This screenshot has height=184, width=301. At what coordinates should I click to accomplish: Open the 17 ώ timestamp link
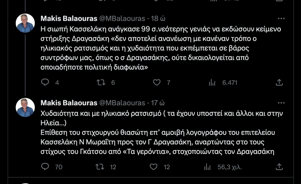pyautogui.click(x=158, y=103)
